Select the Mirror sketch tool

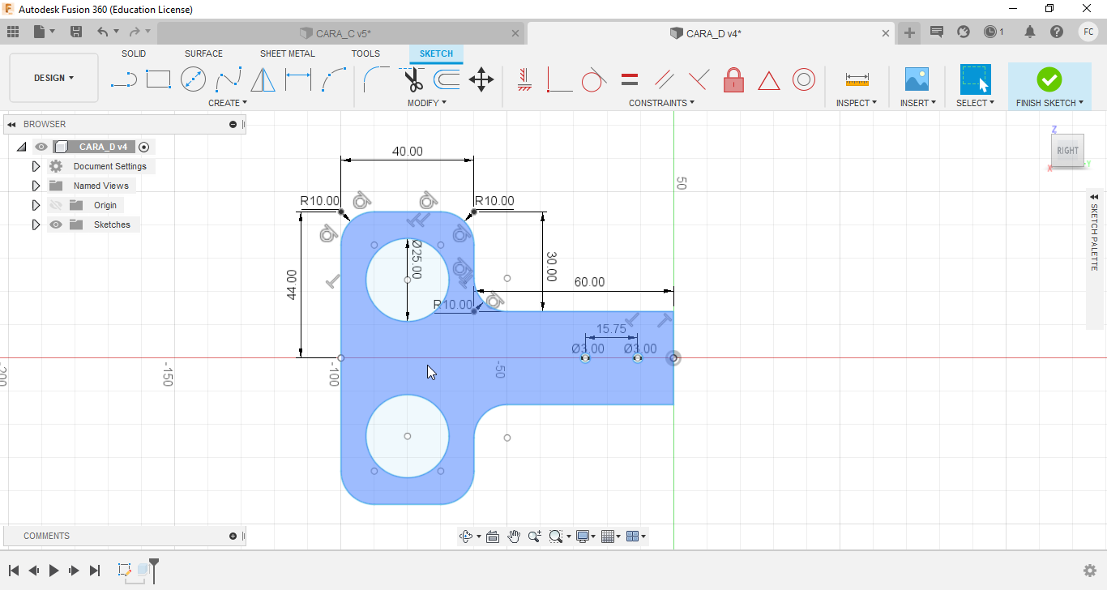point(263,79)
